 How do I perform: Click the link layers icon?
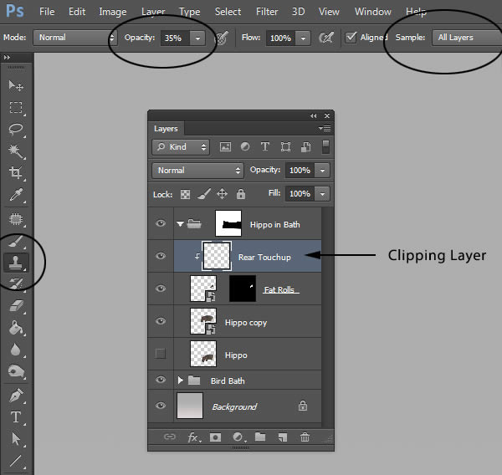(x=169, y=437)
